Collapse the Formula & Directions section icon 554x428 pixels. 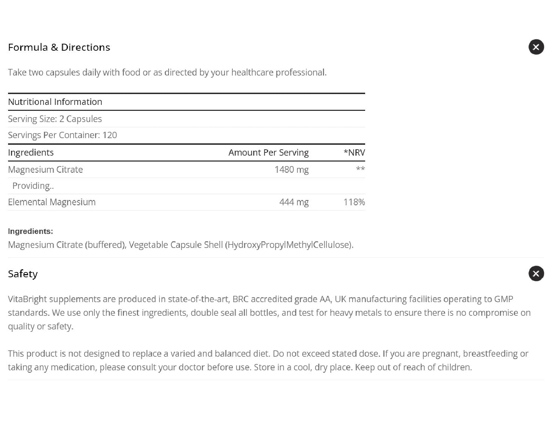point(536,47)
